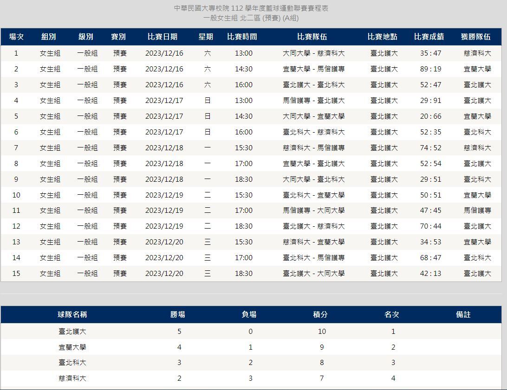Select the 宜蘭大學 - 臺北護大 matchup
This screenshot has width=507, height=390.
tap(314, 164)
